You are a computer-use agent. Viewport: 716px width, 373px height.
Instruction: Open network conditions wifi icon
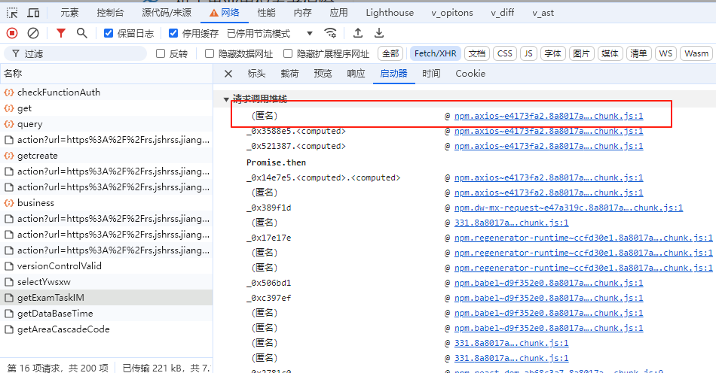pos(330,33)
